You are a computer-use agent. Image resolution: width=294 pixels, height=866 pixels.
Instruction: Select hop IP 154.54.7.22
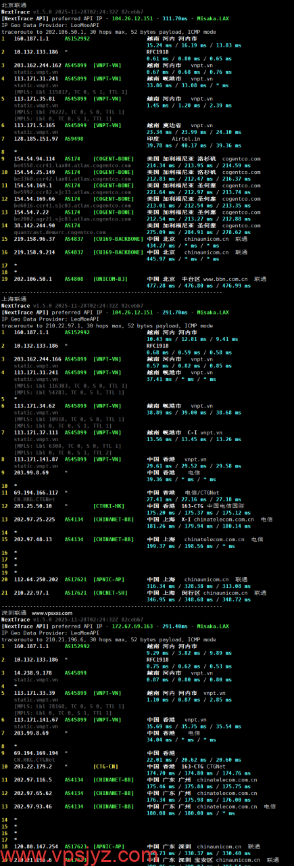pos(32,212)
